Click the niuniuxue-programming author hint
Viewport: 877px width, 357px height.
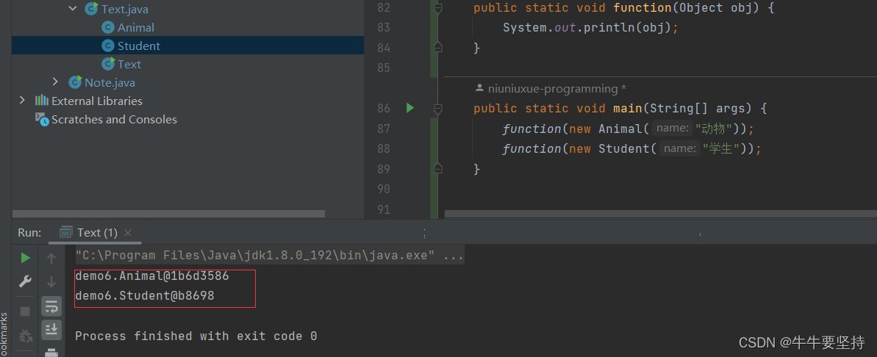(x=550, y=89)
